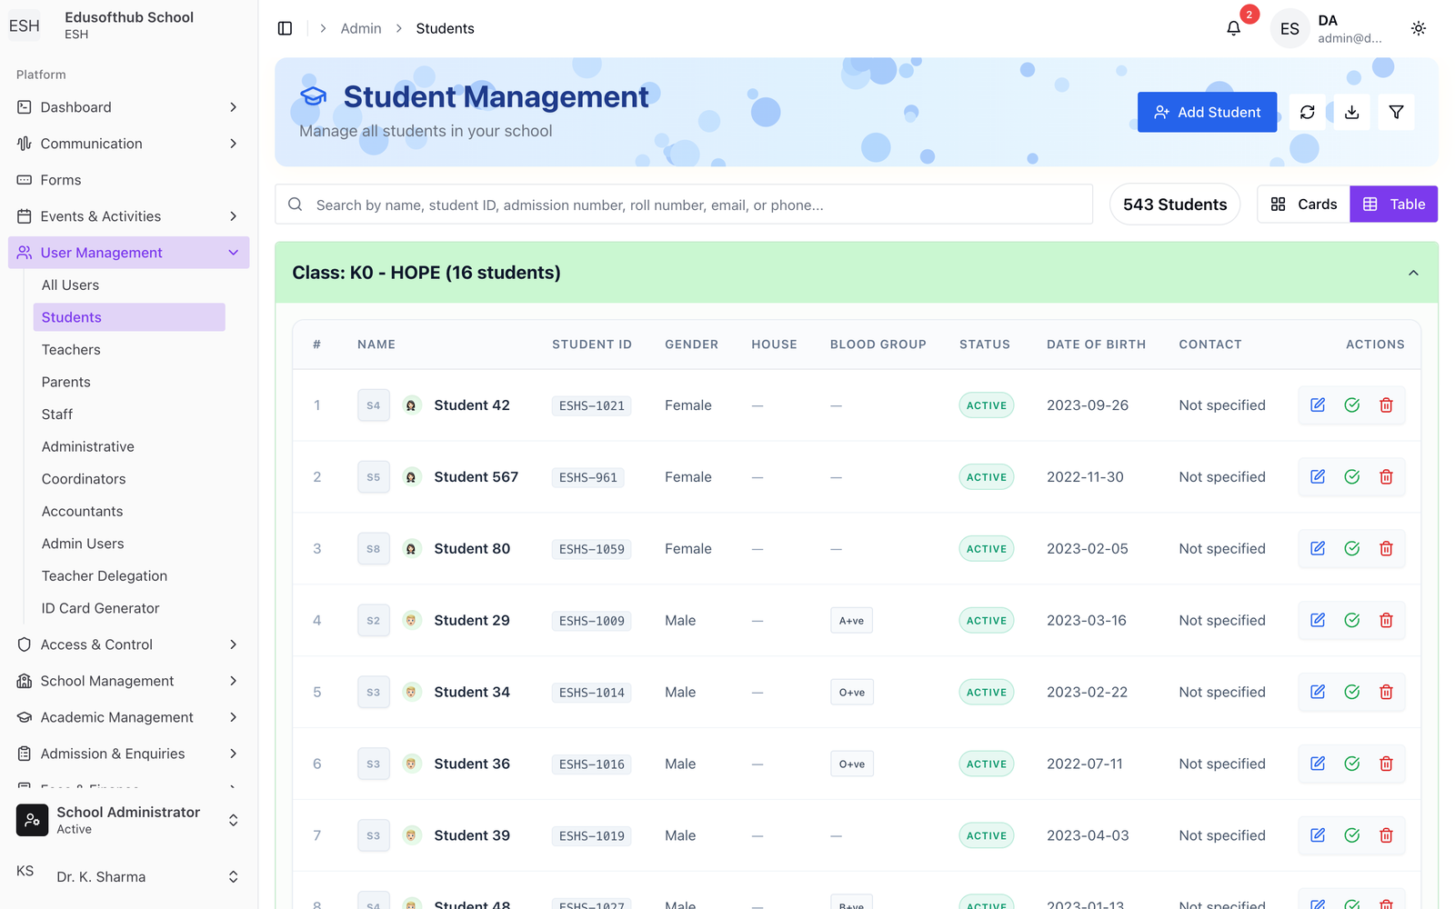Switch theme with the sun icon
1455x909 pixels.
click(x=1418, y=28)
